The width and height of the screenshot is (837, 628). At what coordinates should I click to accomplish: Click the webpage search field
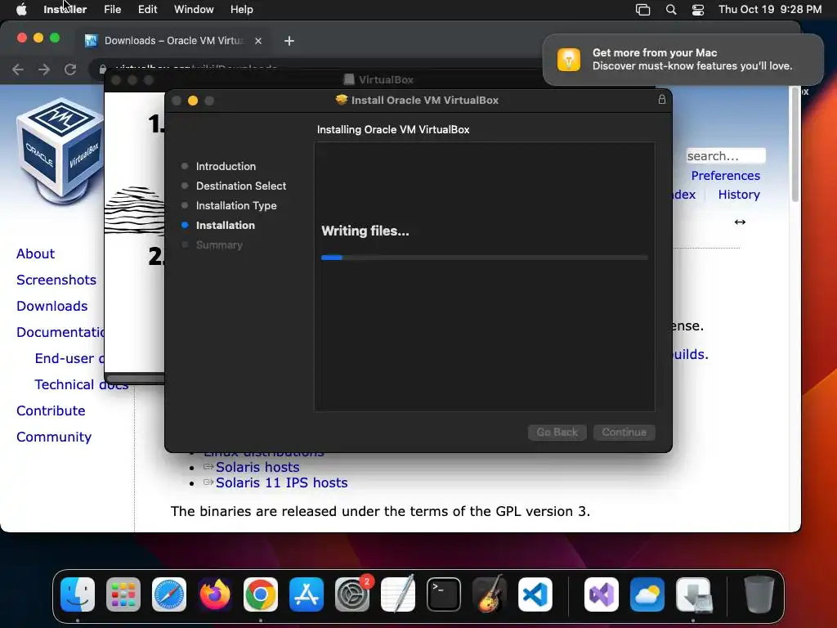point(726,156)
